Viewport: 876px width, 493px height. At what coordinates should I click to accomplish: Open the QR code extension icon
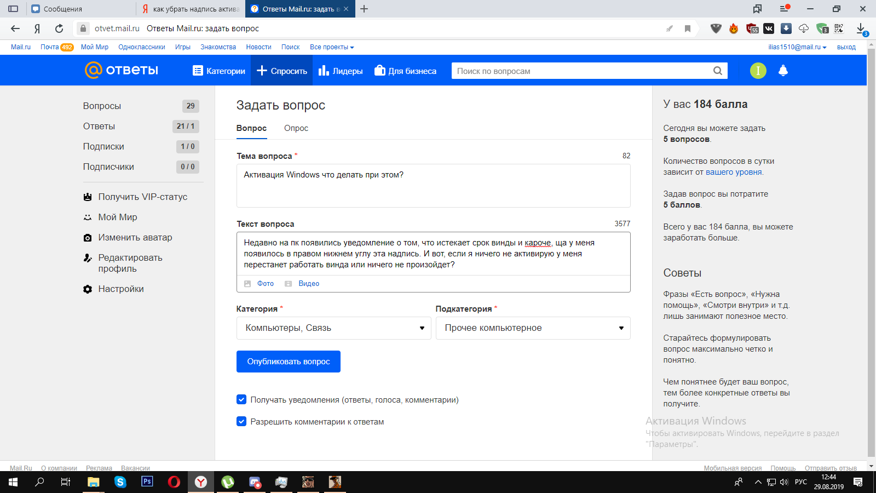click(839, 28)
